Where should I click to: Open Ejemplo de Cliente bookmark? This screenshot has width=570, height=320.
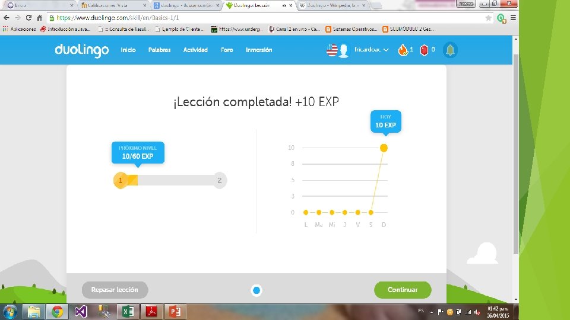(180, 29)
